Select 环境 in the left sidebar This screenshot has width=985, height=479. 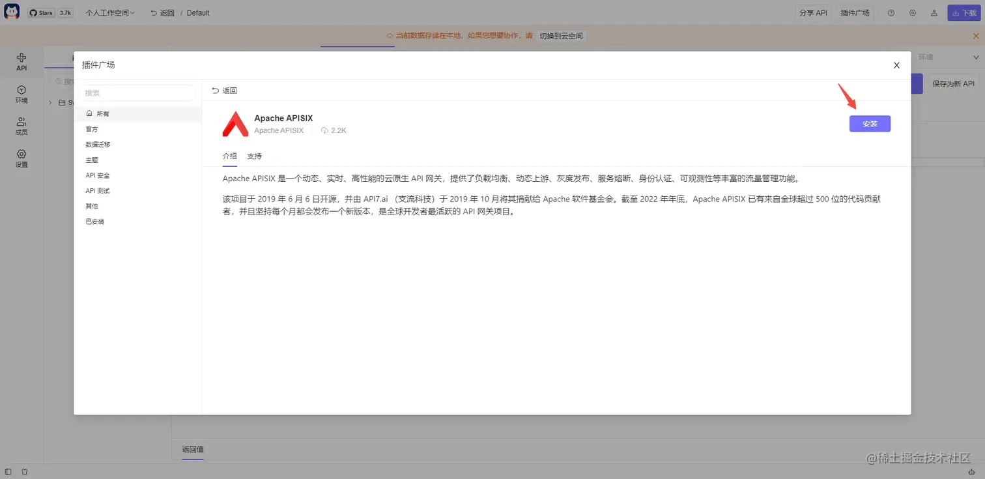point(21,94)
